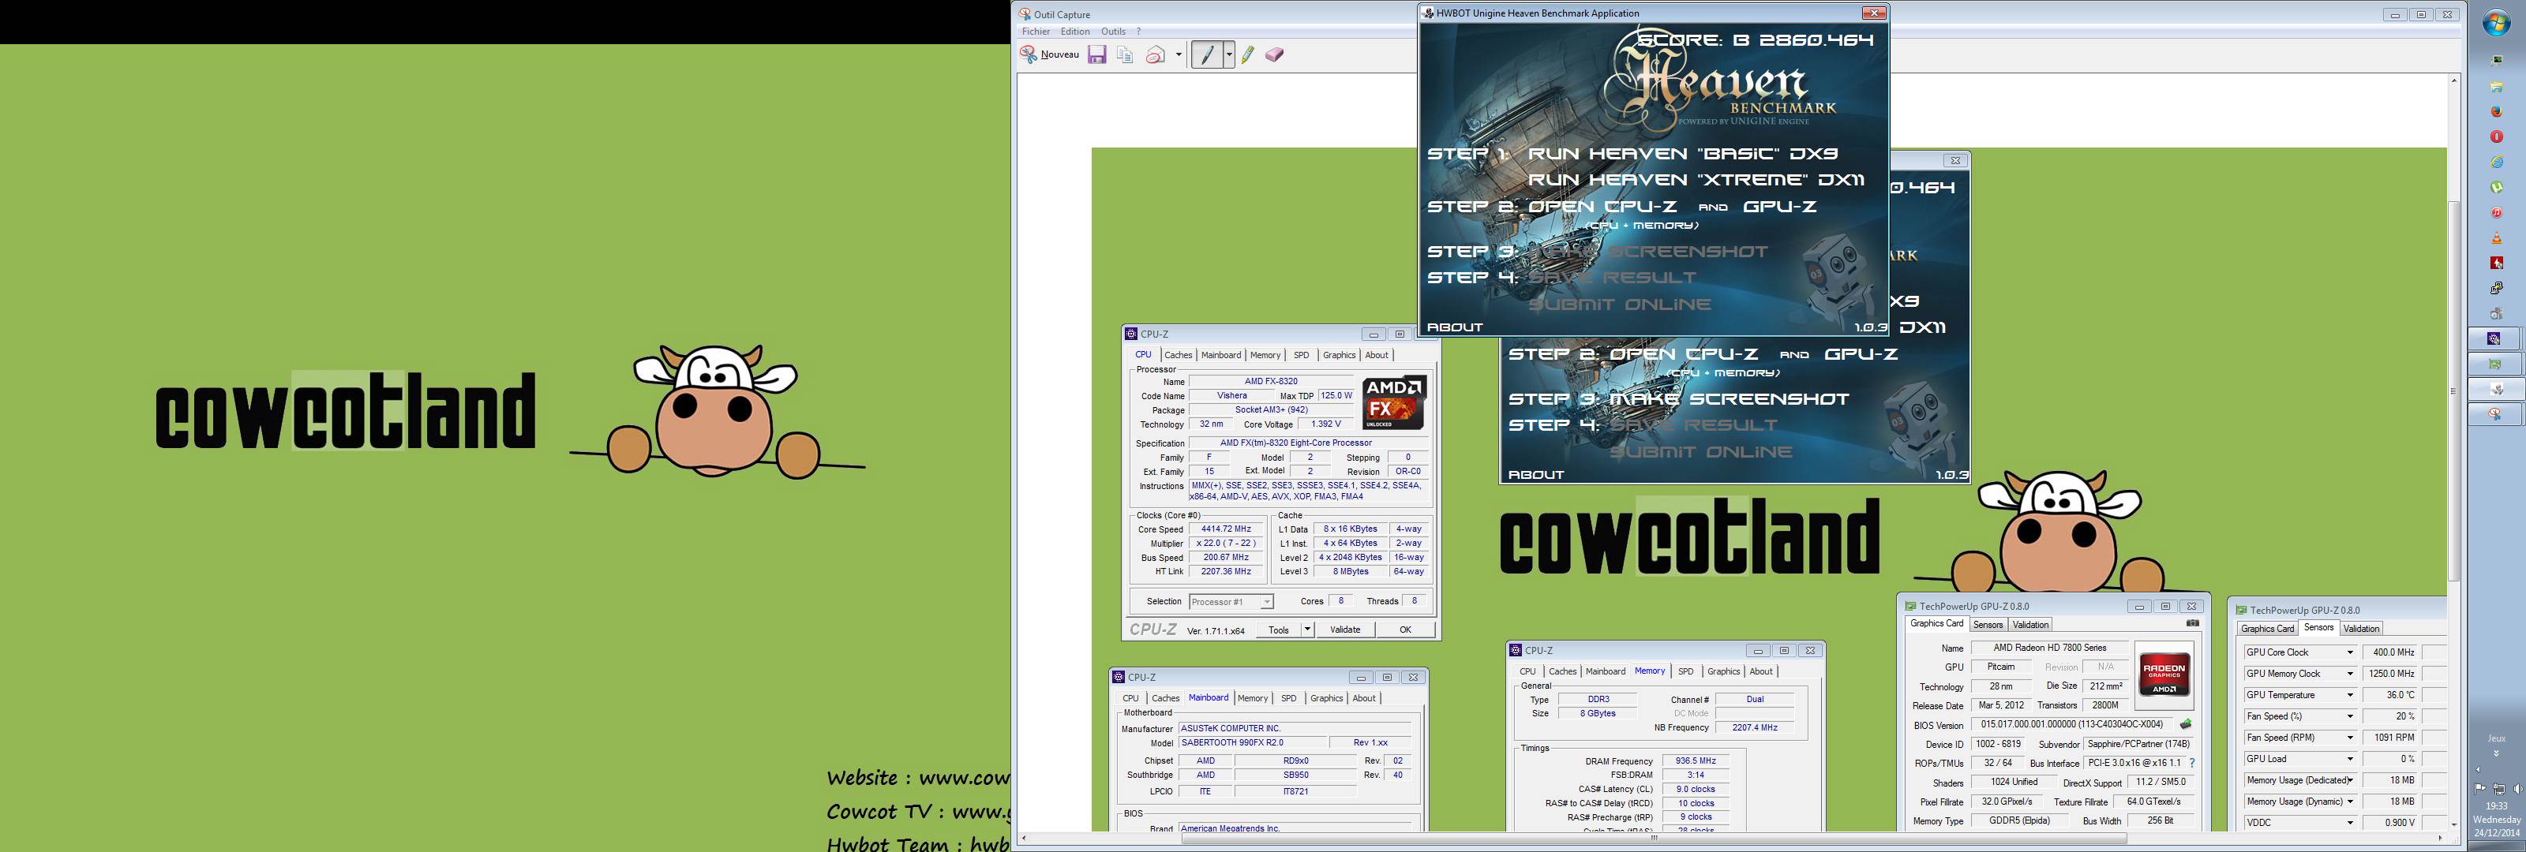
Task: Launch Firefox from the taskbar
Action: 2497,112
